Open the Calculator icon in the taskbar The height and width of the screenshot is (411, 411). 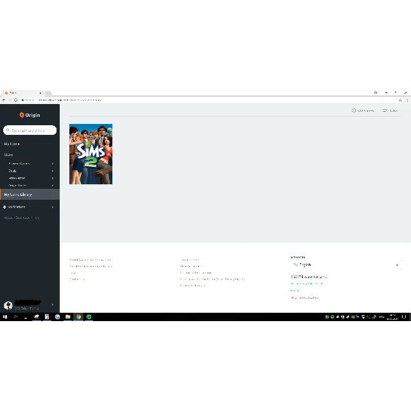click(x=47, y=317)
